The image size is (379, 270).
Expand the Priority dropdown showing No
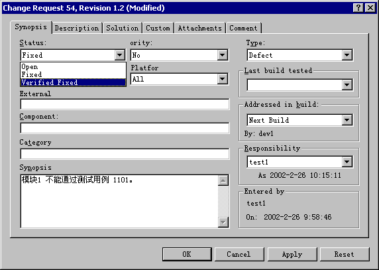[x=223, y=55]
